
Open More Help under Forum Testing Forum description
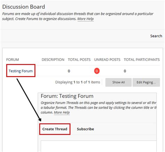pyautogui.click(x=62, y=112)
